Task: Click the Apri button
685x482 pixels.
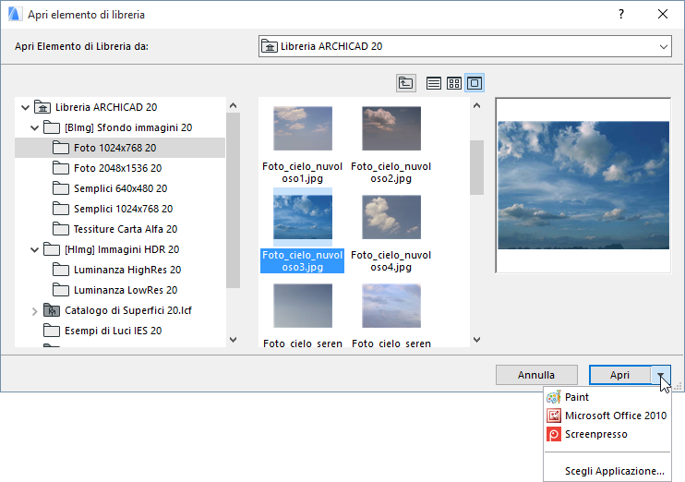Action: click(620, 375)
